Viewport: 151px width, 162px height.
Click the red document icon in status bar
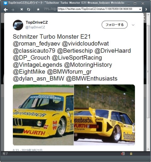[123, 153]
